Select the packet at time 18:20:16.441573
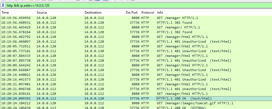 (x=136, y=80)
